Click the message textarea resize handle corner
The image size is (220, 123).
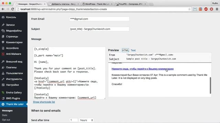(104, 98)
